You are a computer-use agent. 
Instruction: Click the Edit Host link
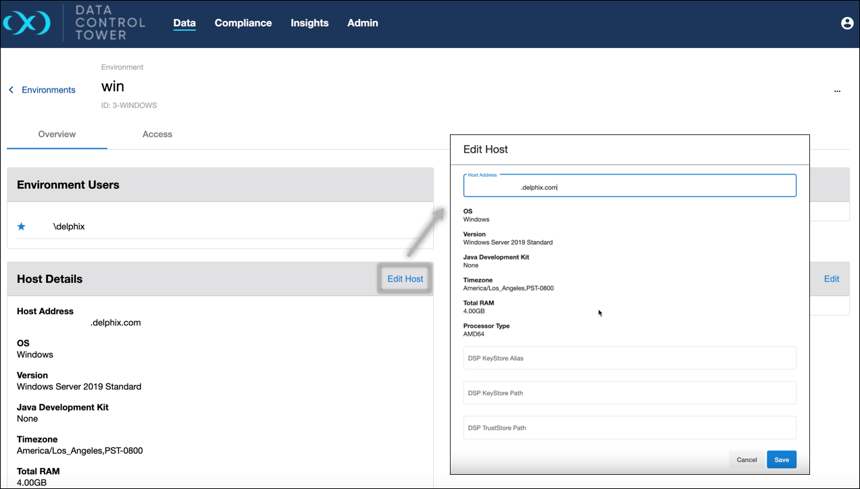[x=405, y=279]
